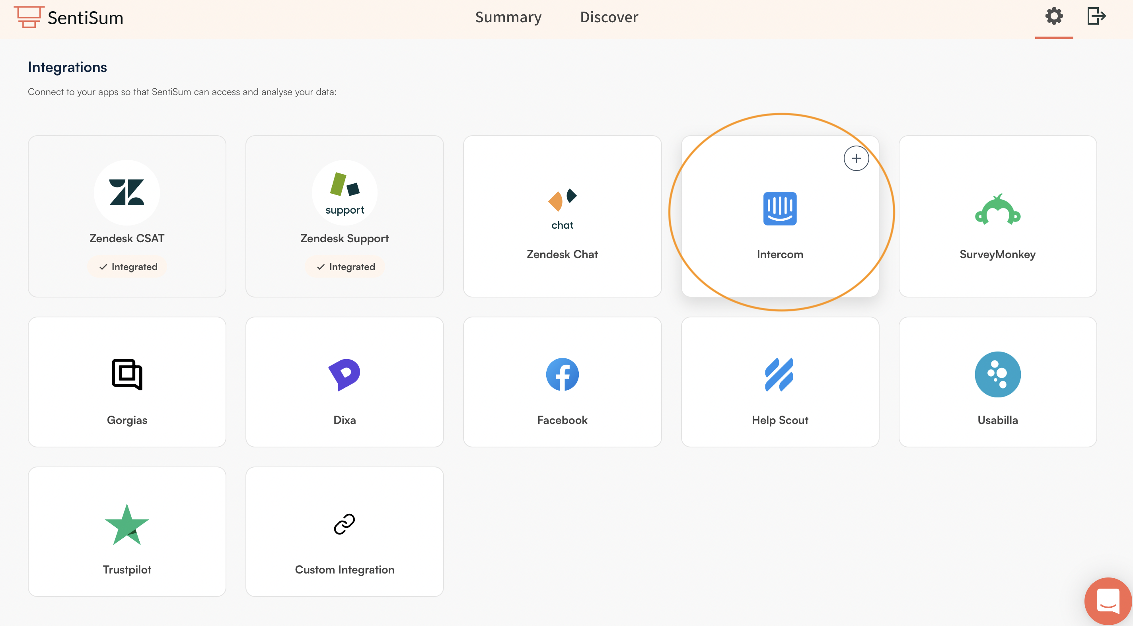Click the Gorgias integration icon
1133x626 pixels.
[x=127, y=375]
